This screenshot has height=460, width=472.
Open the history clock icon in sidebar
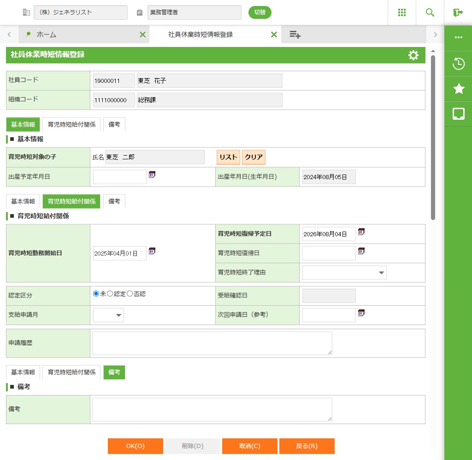459,64
